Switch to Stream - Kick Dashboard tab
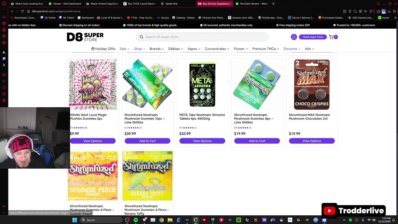 [65, 4]
